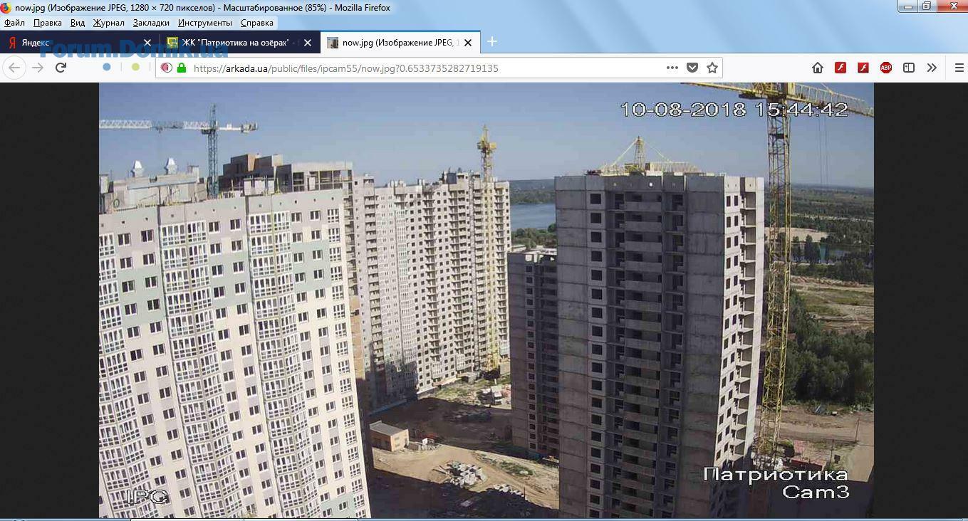Go forward to the next page
The width and height of the screenshot is (968, 521).
pos(38,68)
